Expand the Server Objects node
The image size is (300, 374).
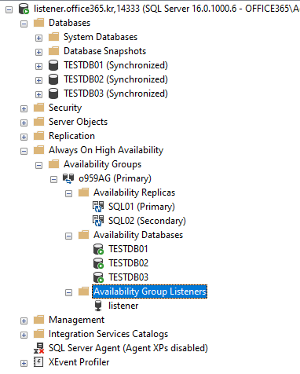coord(24,123)
